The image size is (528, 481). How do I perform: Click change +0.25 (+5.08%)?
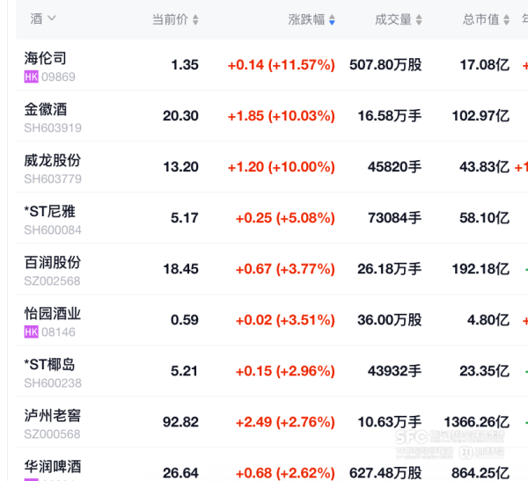[285, 218]
